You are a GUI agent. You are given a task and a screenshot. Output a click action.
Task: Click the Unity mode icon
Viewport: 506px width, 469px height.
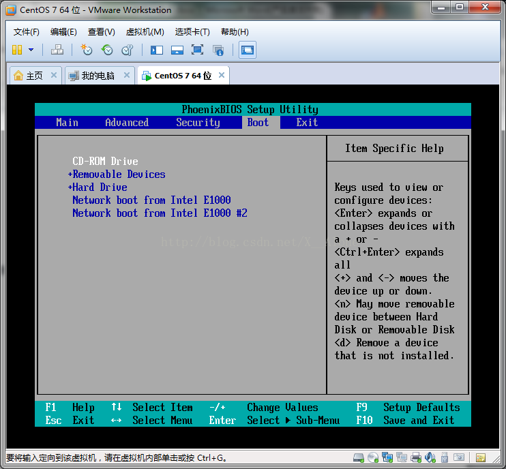[x=218, y=50]
